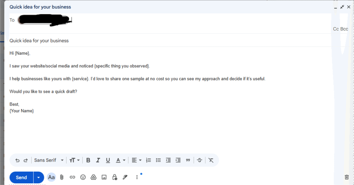Screen dimensions: 354x185
Task: Open the send options dropdown arrow
Action: pos(38,177)
